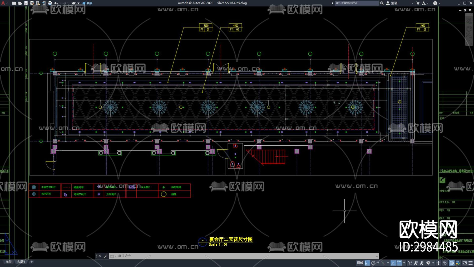
Task: Save the current drawing
Action: tap(26, 3)
